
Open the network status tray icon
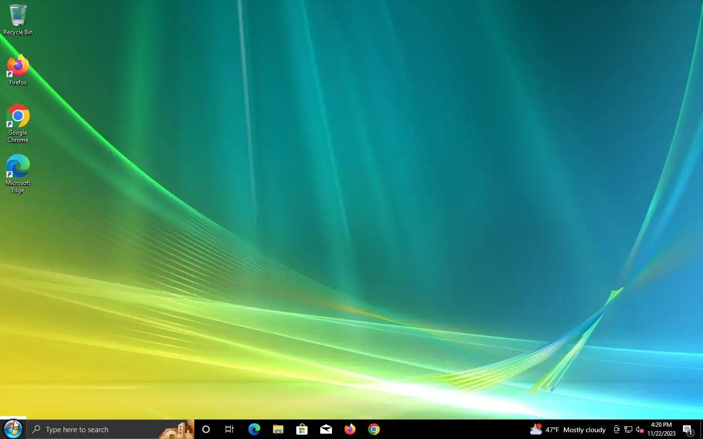click(628, 429)
